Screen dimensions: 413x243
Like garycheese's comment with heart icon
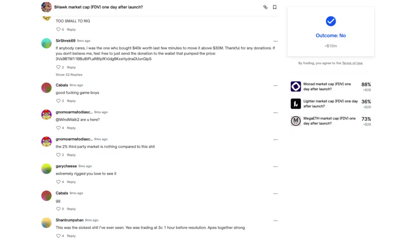click(58, 182)
